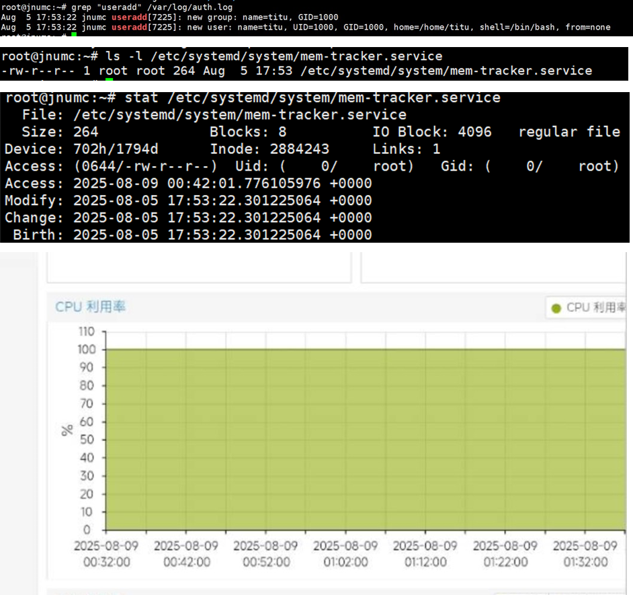Click the green terminal cursor after ls output

(x=109, y=79)
